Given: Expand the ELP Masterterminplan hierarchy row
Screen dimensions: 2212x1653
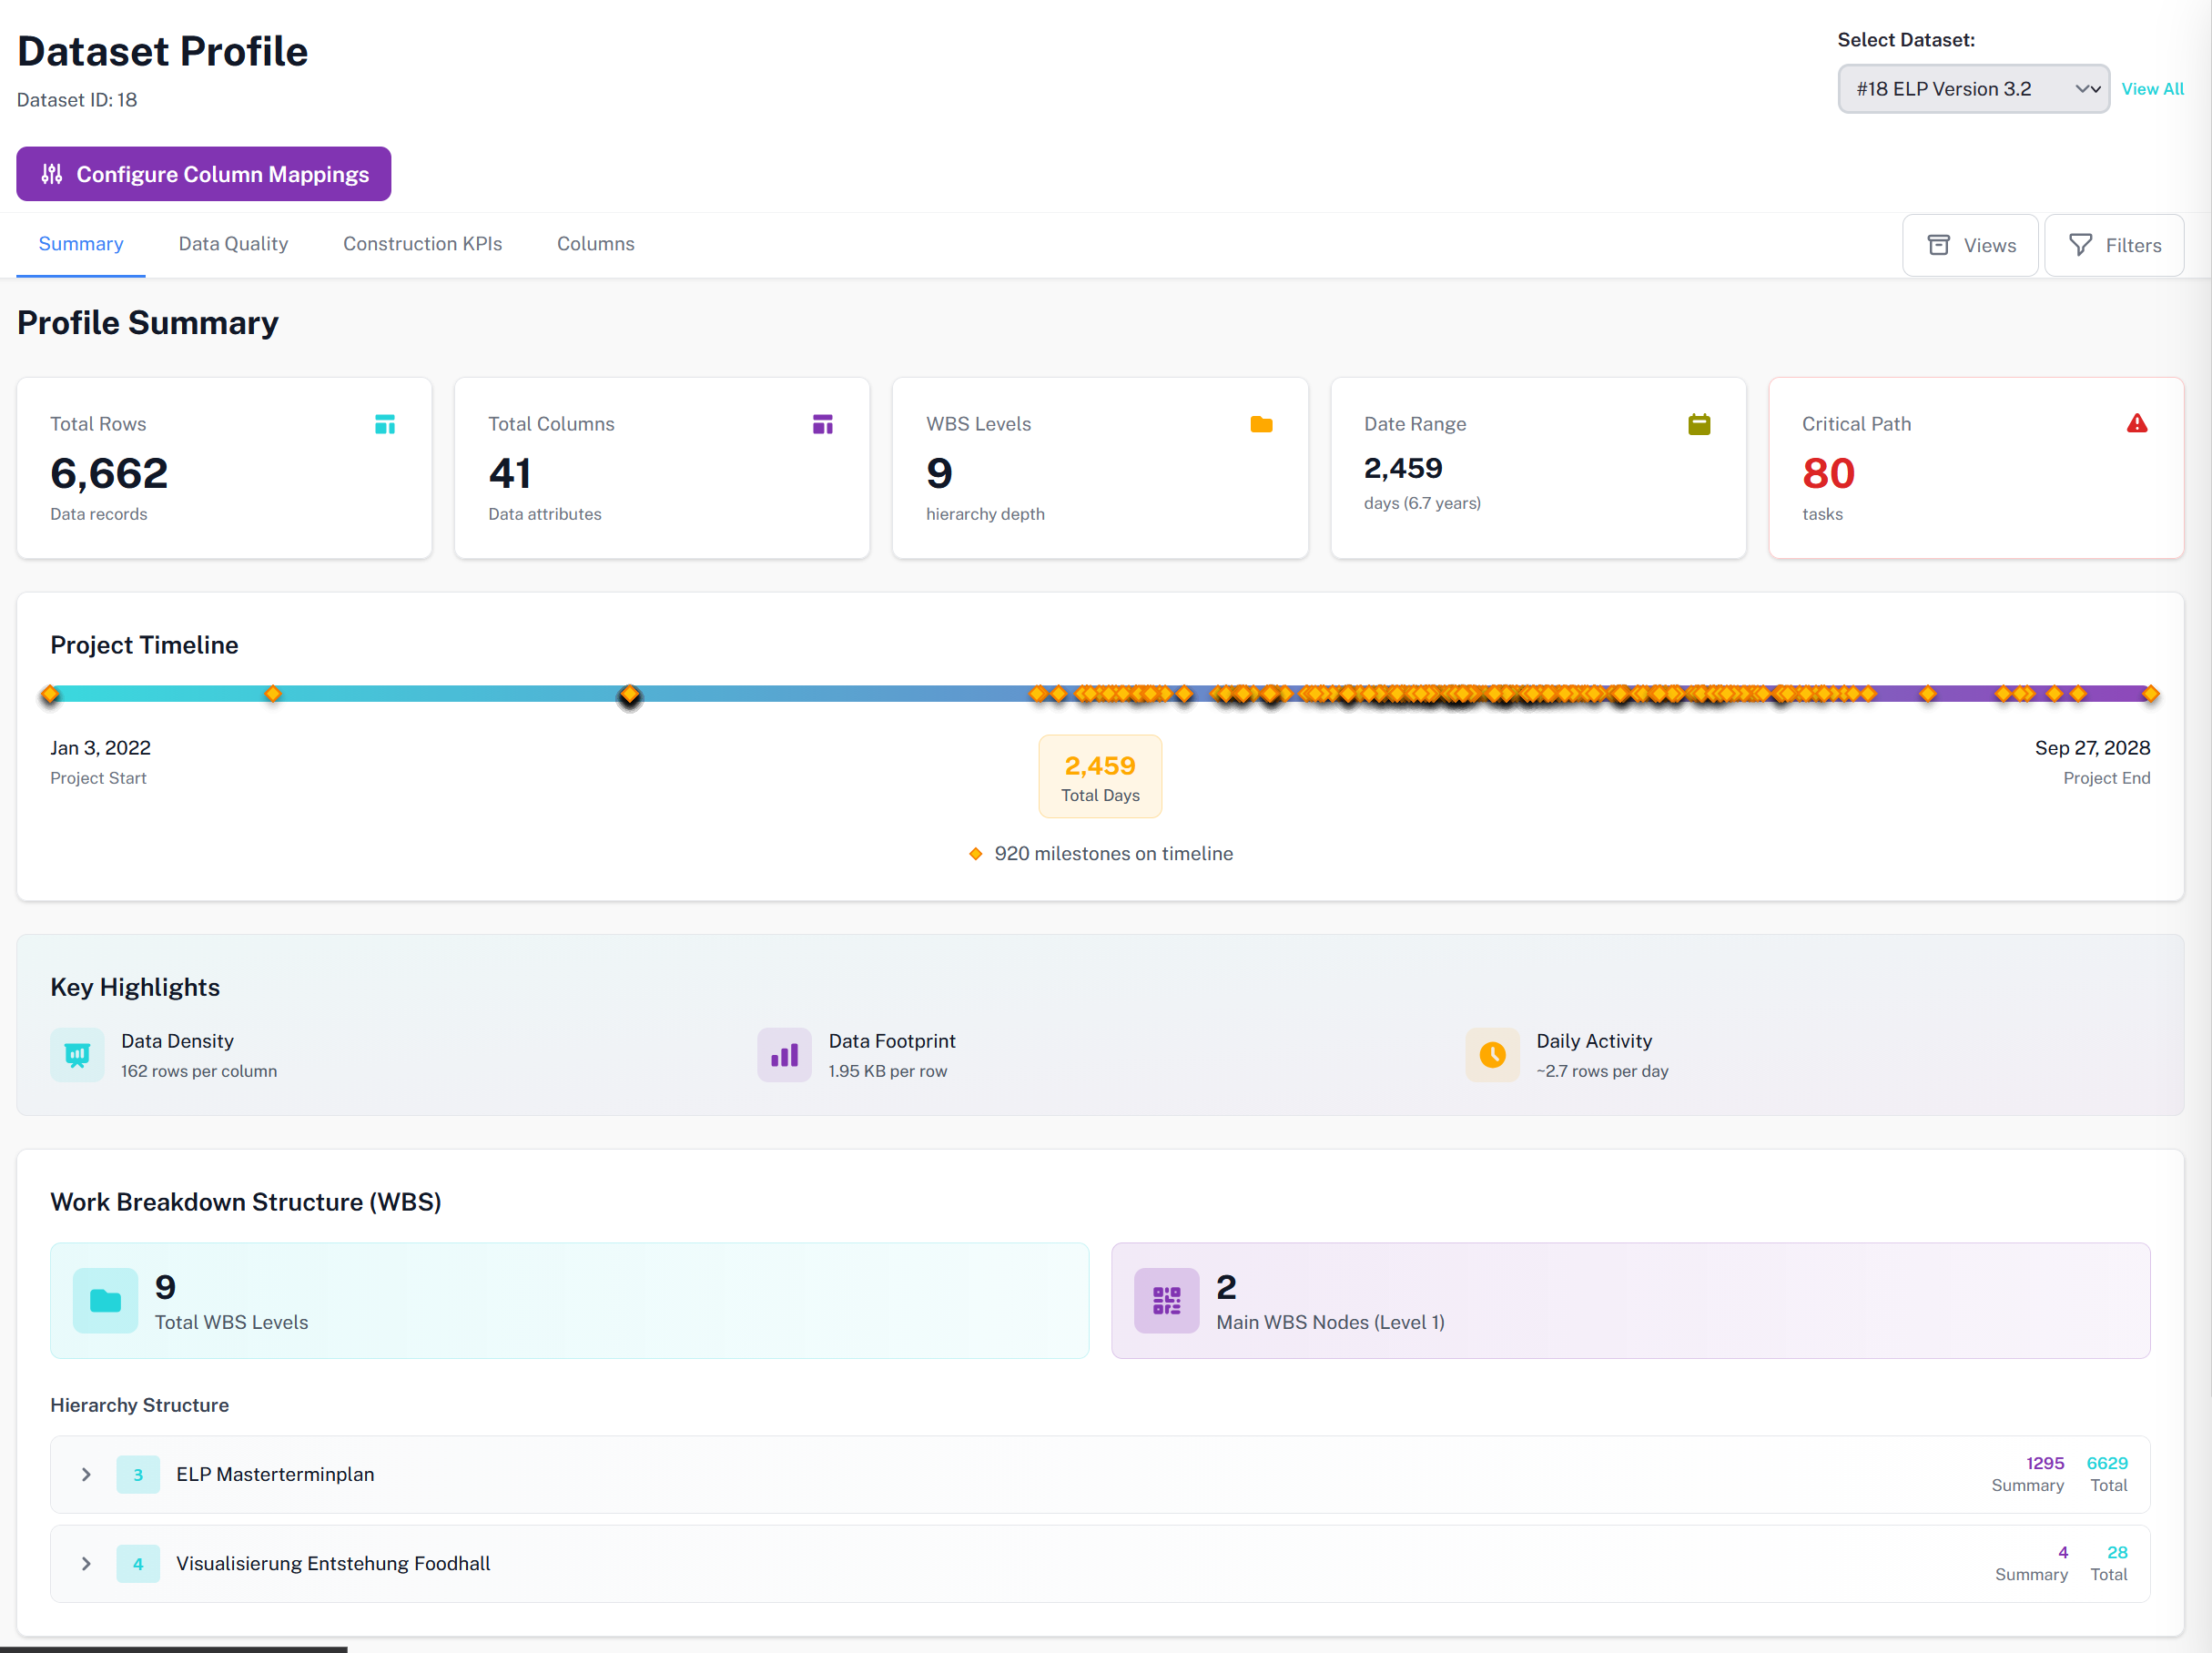Looking at the screenshot, I should coord(86,1474).
